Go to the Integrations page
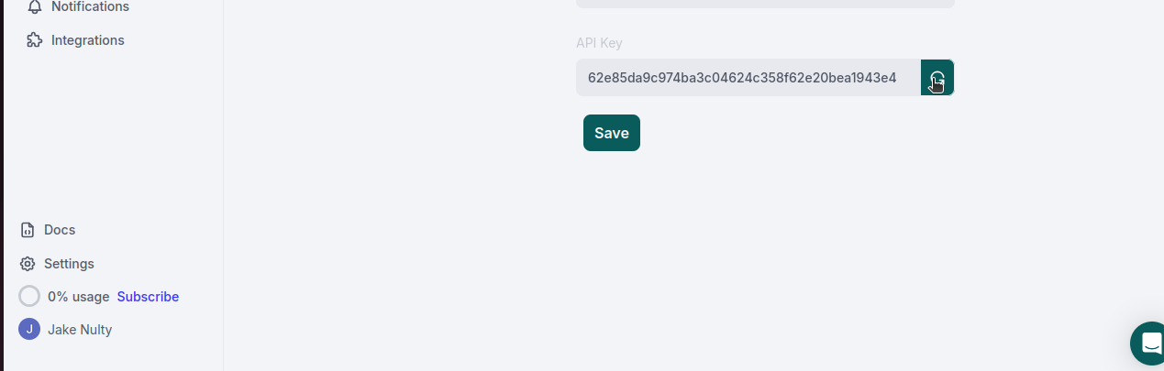 click(x=87, y=40)
